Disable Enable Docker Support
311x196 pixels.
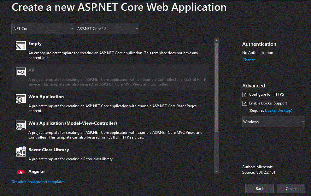(x=245, y=103)
